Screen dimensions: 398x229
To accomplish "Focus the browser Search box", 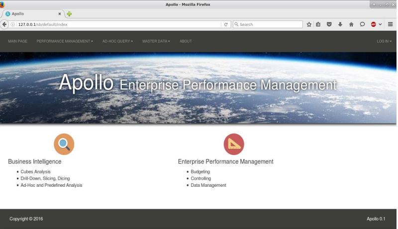I will click(x=268, y=24).
